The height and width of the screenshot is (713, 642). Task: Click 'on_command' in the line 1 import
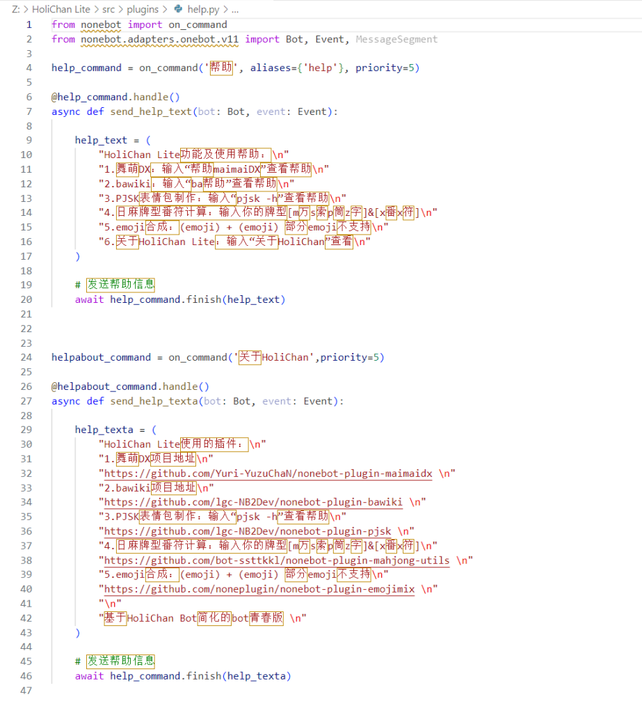tap(198, 24)
